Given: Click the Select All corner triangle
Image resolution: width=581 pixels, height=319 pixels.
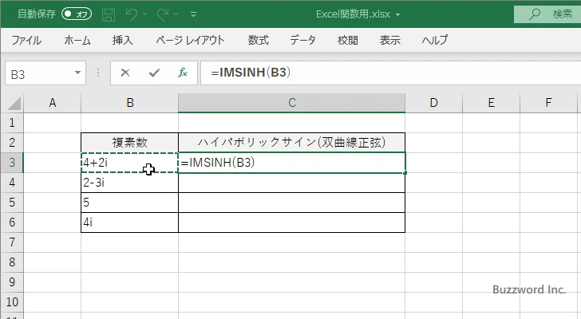Looking at the screenshot, I should (x=14, y=104).
